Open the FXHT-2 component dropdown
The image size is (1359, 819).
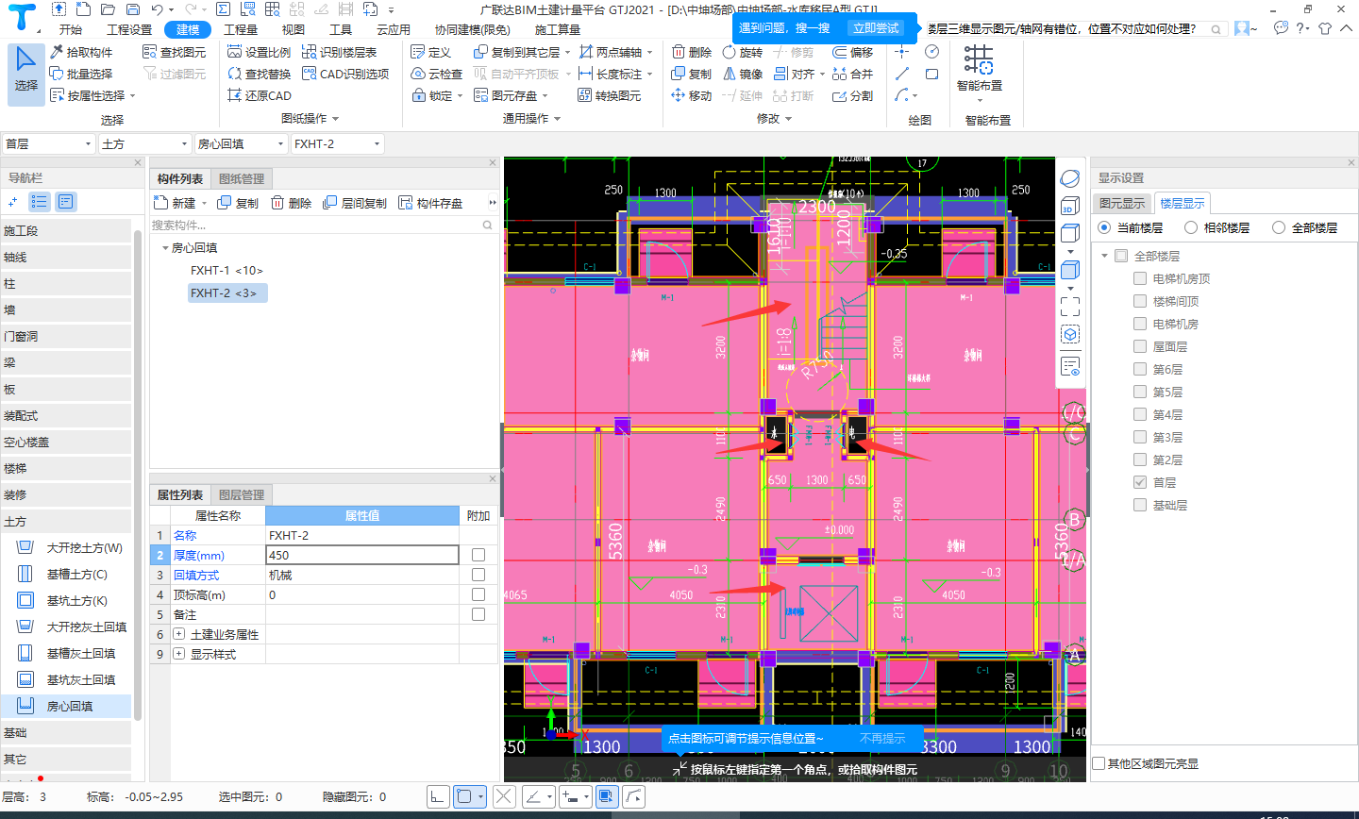click(x=337, y=143)
